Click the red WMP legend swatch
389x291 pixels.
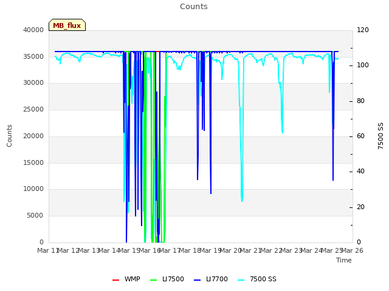[116, 280]
